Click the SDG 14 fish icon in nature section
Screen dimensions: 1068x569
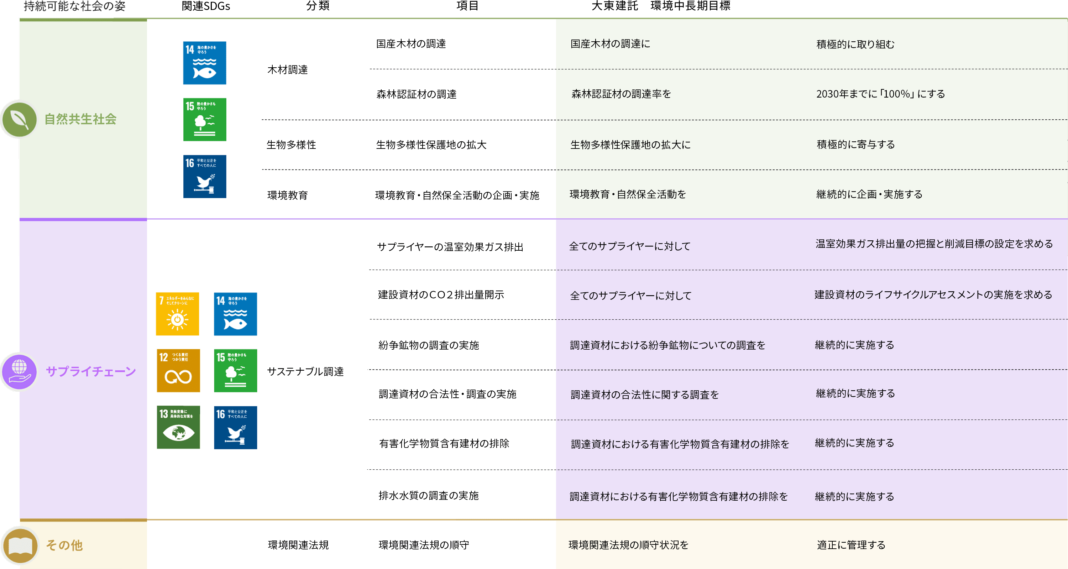coord(205,63)
